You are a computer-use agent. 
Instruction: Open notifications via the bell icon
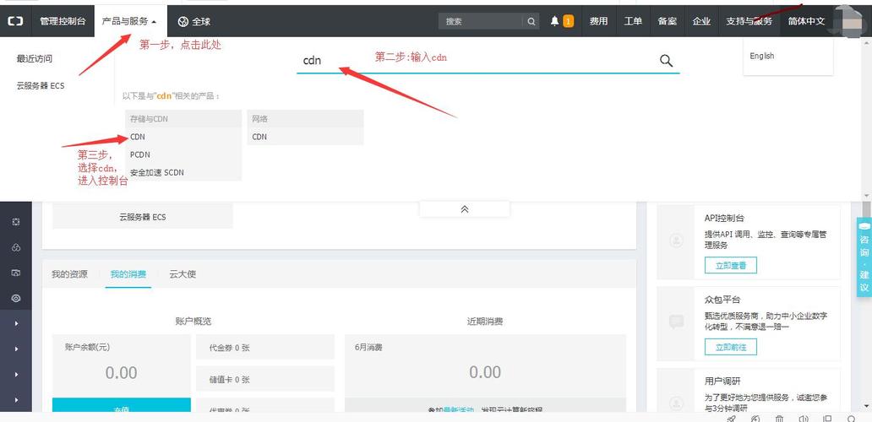554,21
